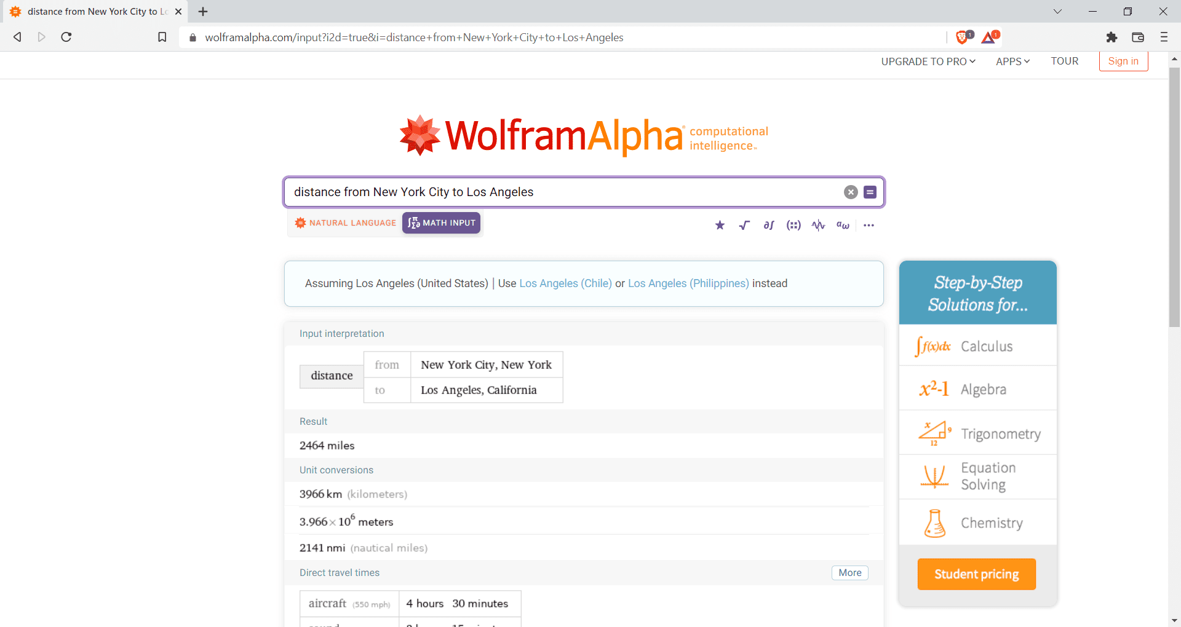Switch to Math Input mode
Screen dimensions: 1181x627
point(442,223)
